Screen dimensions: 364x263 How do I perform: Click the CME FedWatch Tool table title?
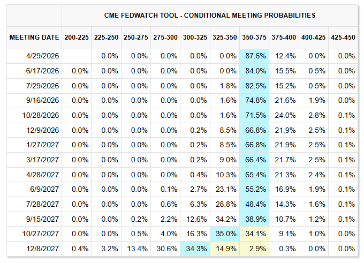pos(209,15)
